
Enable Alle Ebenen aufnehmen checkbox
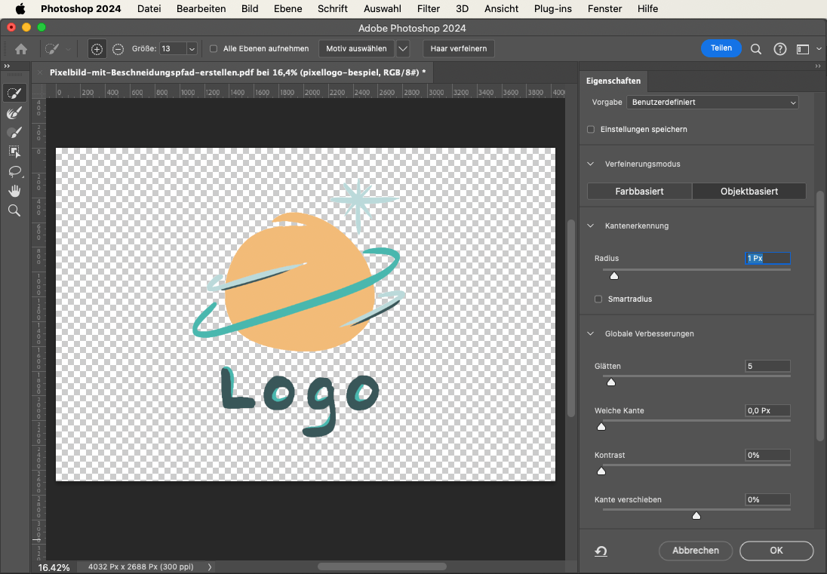click(214, 49)
